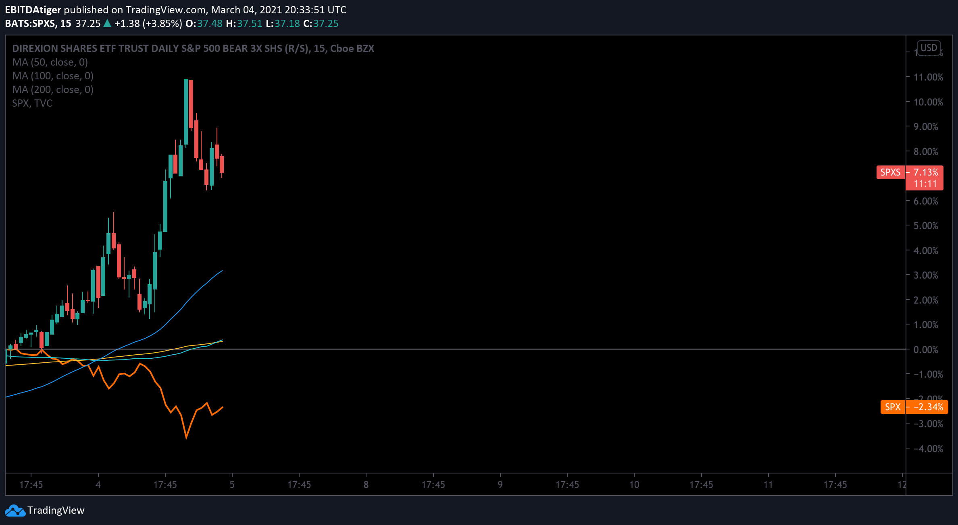The height and width of the screenshot is (525, 958).
Task: Click the date 8 on time axis
Action: [x=366, y=484]
